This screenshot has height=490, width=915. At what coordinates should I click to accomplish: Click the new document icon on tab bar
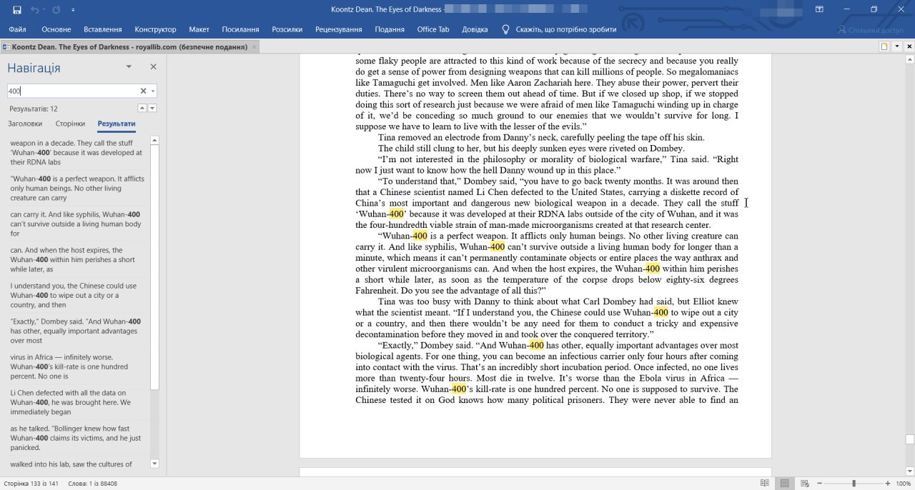click(885, 46)
